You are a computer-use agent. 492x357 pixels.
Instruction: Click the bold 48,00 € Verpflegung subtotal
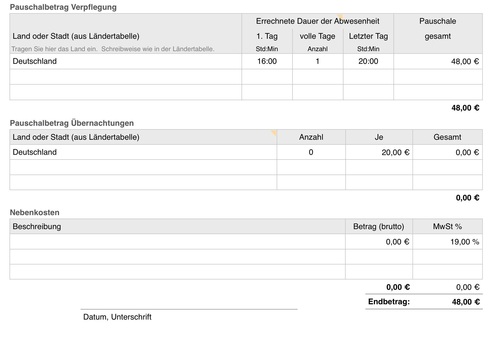pyautogui.click(x=465, y=108)
